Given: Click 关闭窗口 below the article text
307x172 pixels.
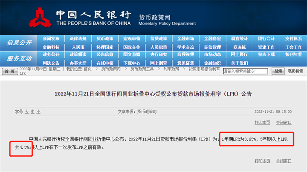Looking at the screenshot, I should (284, 161).
